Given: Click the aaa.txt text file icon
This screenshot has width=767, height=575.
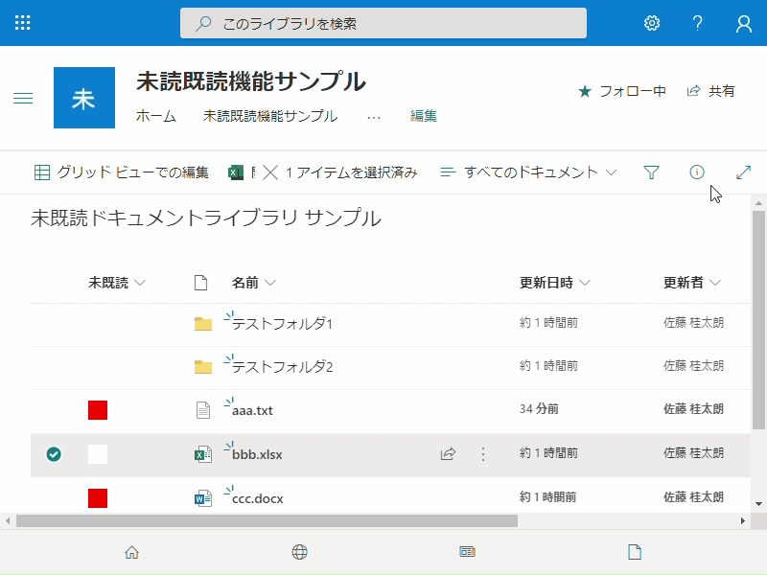Looking at the screenshot, I should [203, 410].
